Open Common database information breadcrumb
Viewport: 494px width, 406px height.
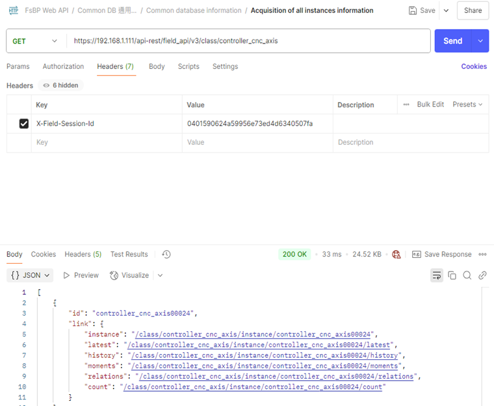click(194, 10)
